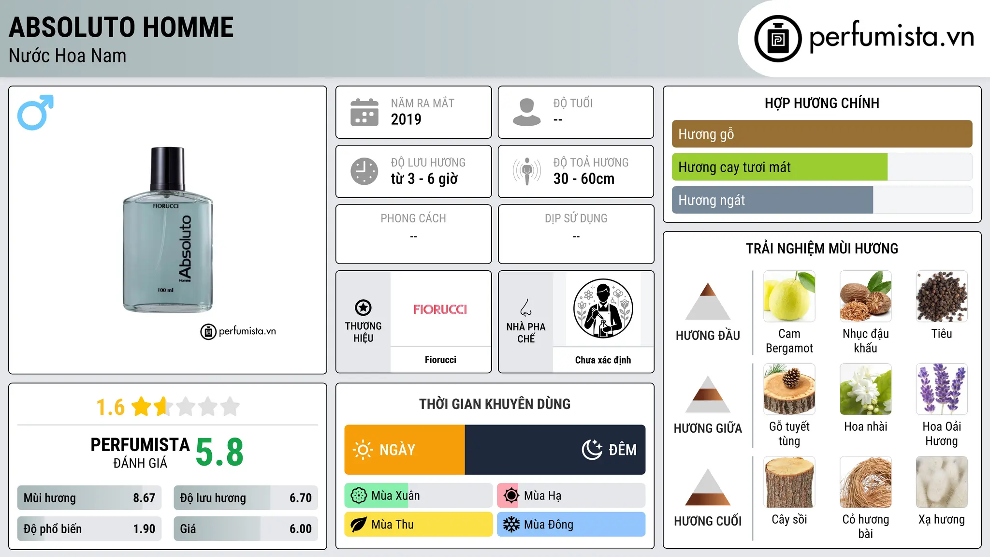This screenshot has height=557, width=990.
Task: Click the flower icon for Mùa Xuân
Action: tap(359, 496)
